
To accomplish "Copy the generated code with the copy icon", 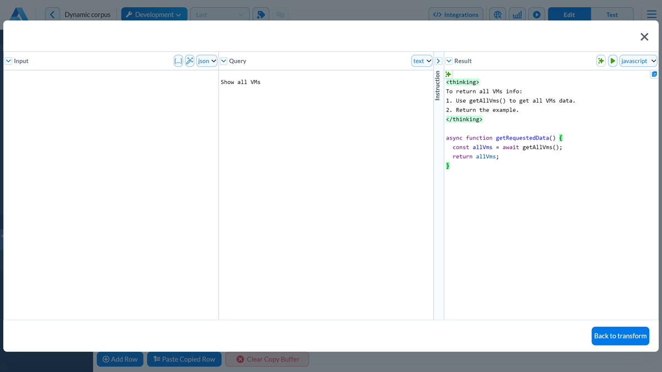I will (654, 73).
